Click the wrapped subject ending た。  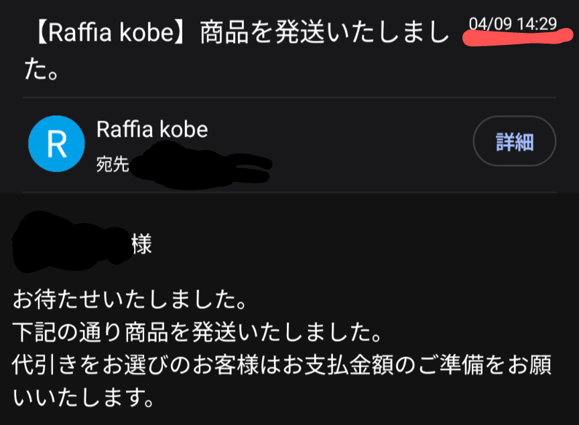click(x=42, y=70)
